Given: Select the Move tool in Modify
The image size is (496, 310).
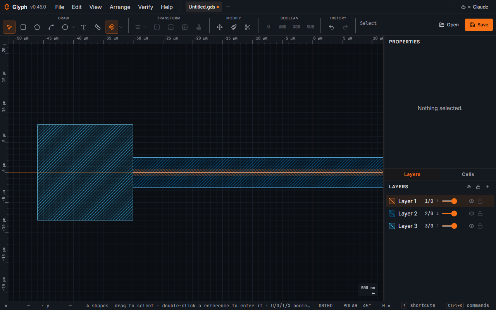Looking at the screenshot, I should [220, 27].
